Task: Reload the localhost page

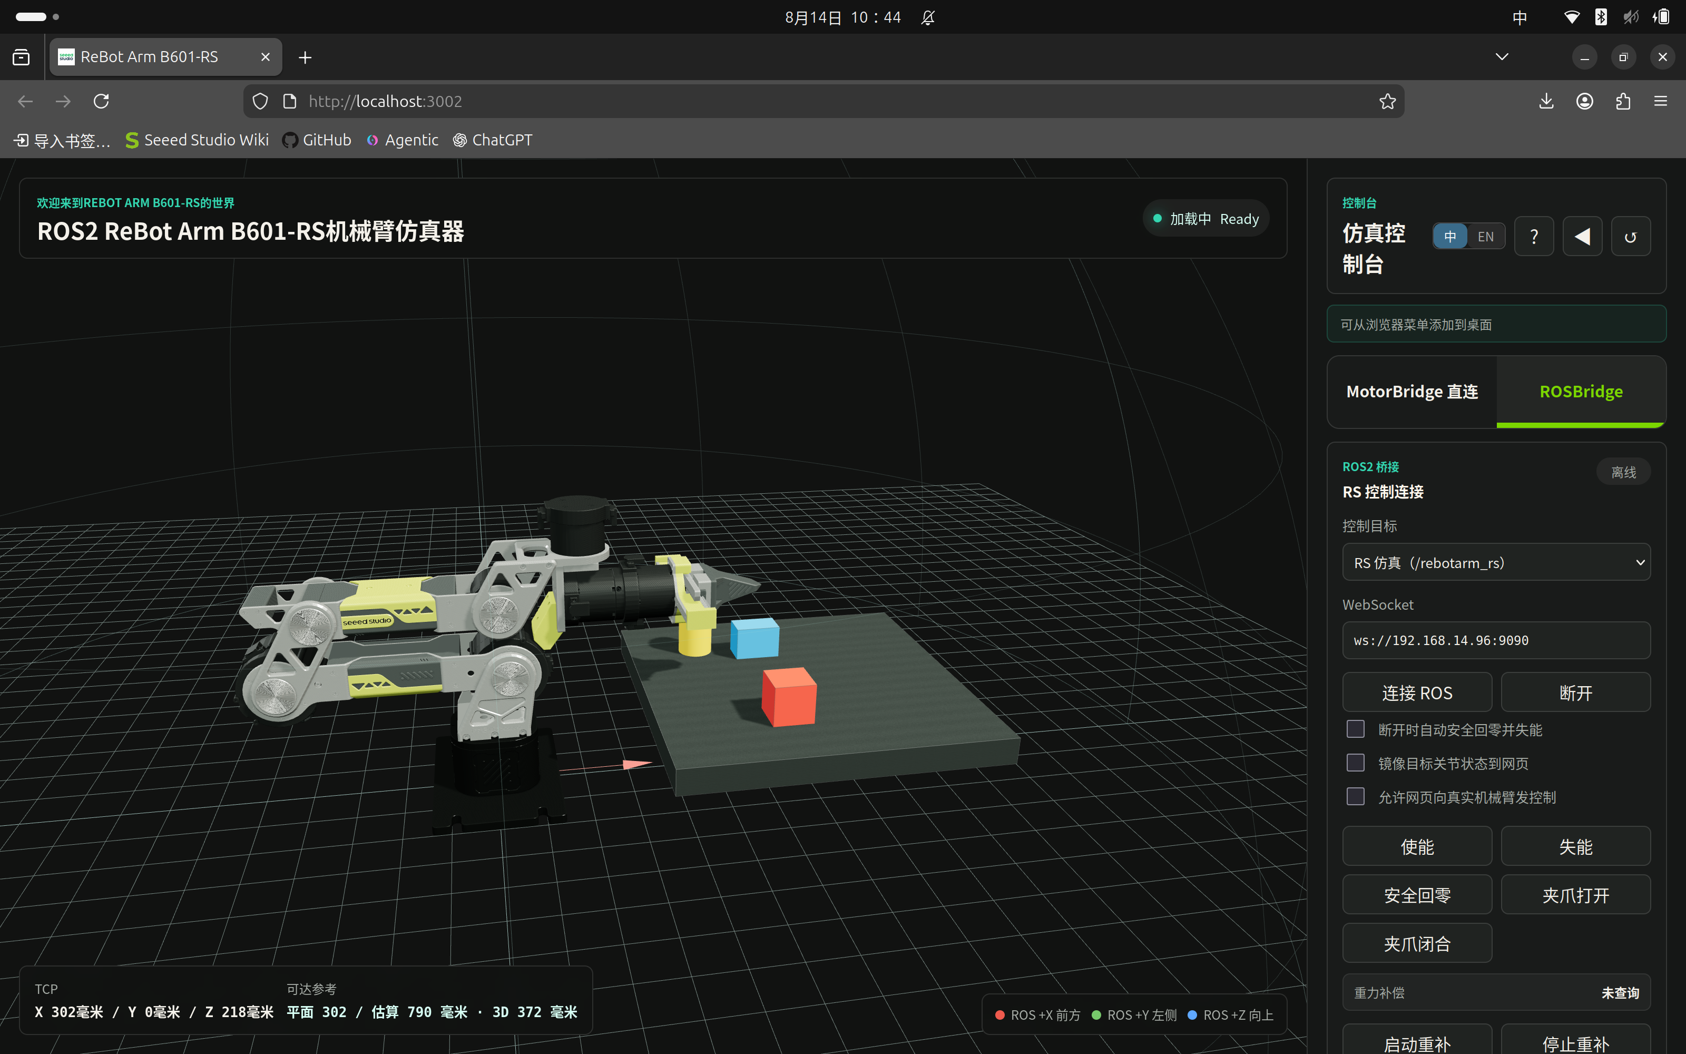Action: point(102,102)
